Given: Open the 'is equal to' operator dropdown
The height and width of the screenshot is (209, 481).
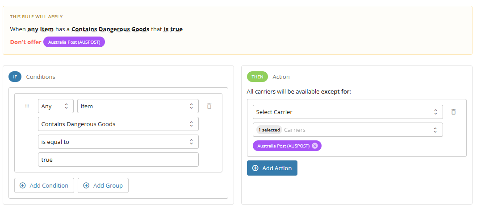Looking at the screenshot, I should [118, 142].
